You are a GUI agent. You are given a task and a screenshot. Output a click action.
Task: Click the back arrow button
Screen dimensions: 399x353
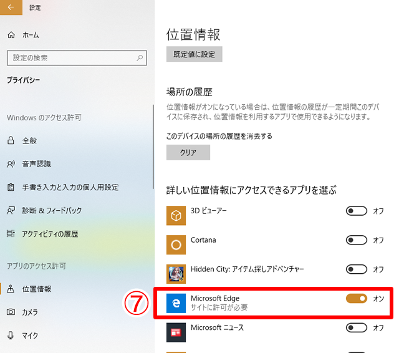11,7
